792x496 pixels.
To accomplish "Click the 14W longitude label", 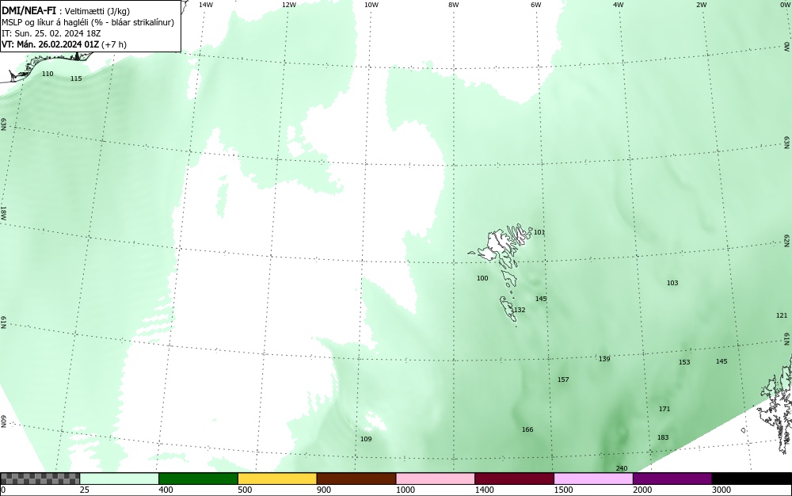I will click(x=206, y=5).
